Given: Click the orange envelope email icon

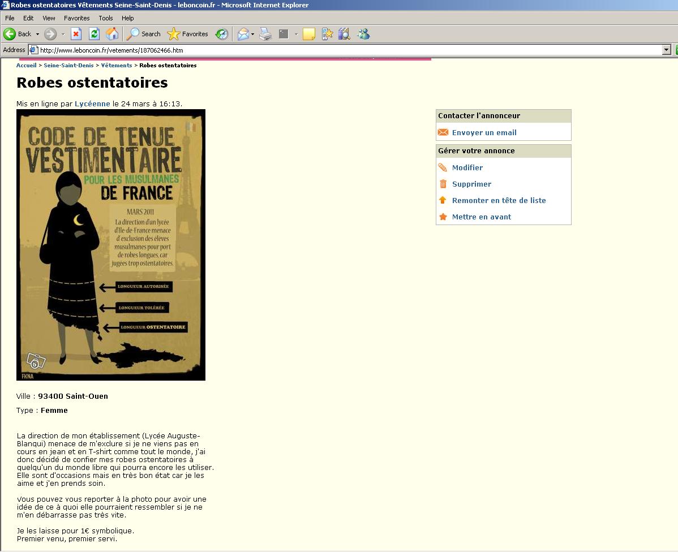Looking at the screenshot, I should tap(443, 132).
